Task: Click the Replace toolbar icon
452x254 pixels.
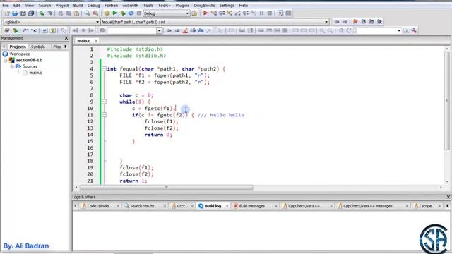Action: point(95,13)
